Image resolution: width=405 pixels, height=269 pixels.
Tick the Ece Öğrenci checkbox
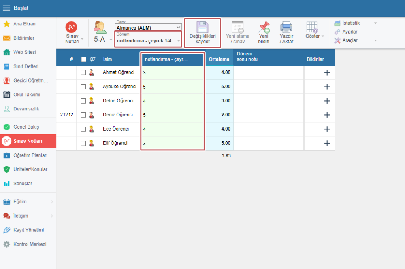[83, 129]
